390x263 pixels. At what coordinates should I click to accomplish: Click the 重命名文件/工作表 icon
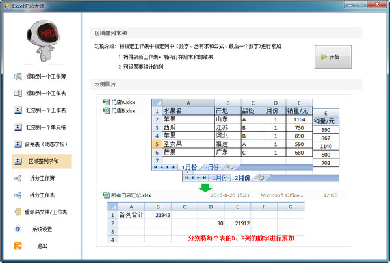[18, 212]
